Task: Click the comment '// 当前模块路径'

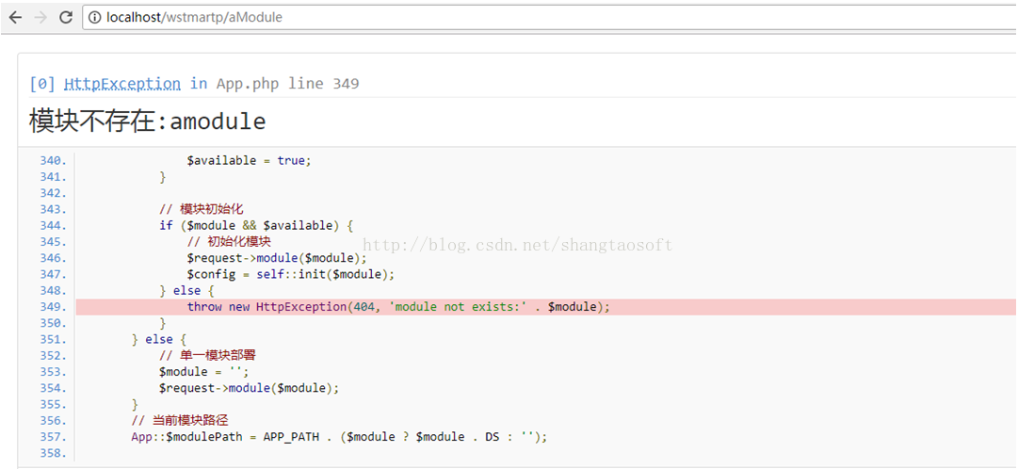Action: tap(180, 420)
